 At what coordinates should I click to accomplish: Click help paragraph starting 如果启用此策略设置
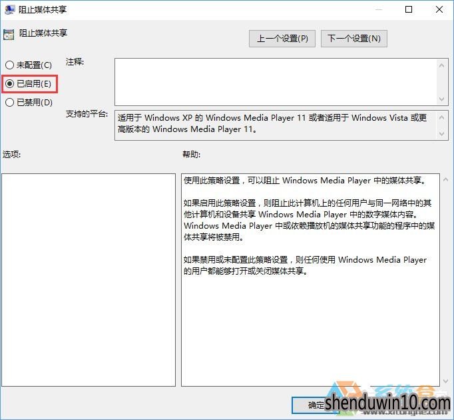point(310,220)
